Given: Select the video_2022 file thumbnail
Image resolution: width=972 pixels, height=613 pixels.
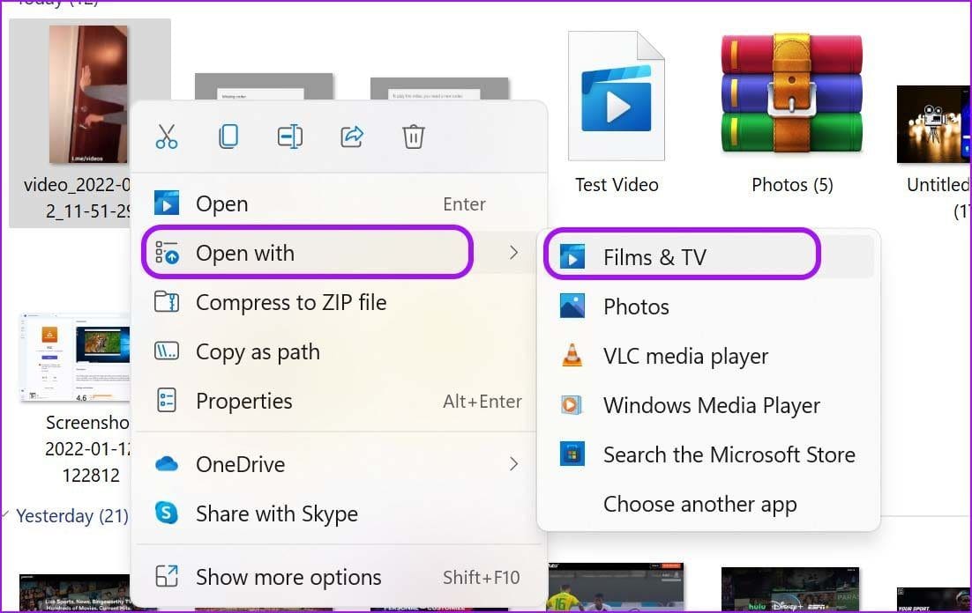Looking at the screenshot, I should 89,94.
